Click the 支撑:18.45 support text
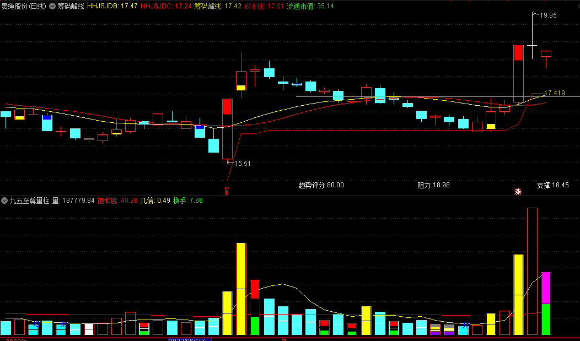 pyautogui.click(x=552, y=185)
